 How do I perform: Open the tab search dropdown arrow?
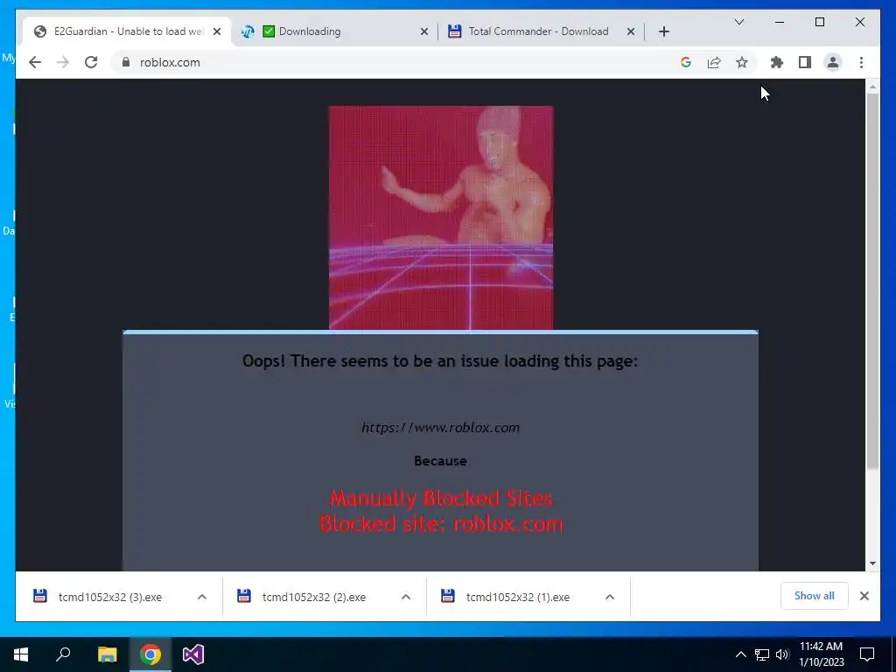point(738,22)
